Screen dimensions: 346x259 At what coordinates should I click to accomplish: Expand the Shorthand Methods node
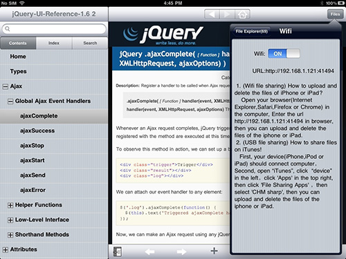tap(10, 235)
